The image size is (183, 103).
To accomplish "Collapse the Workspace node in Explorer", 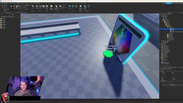I will [160, 16].
